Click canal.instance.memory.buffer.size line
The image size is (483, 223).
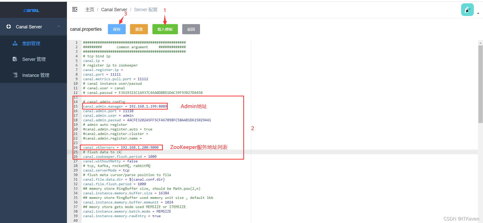[x=126, y=193]
